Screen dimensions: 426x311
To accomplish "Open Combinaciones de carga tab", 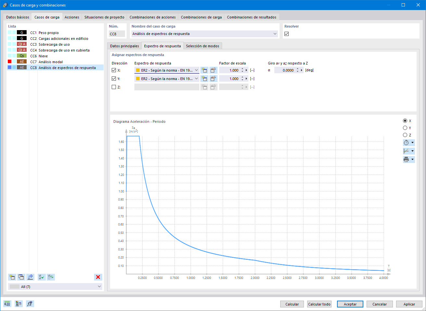I will (201, 17).
